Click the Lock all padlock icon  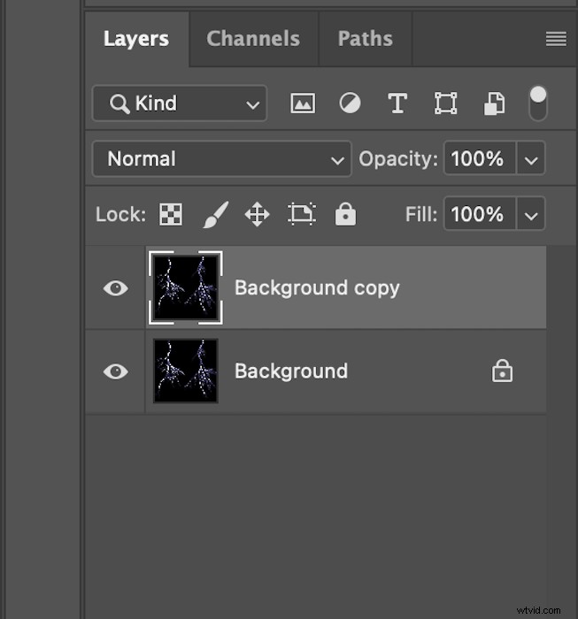coord(345,214)
